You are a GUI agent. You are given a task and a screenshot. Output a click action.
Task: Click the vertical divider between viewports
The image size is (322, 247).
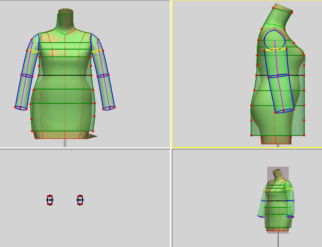[x=171, y=124]
